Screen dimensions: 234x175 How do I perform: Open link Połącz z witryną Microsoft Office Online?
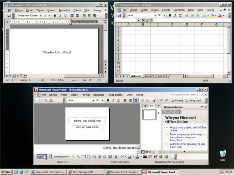click(x=188, y=129)
